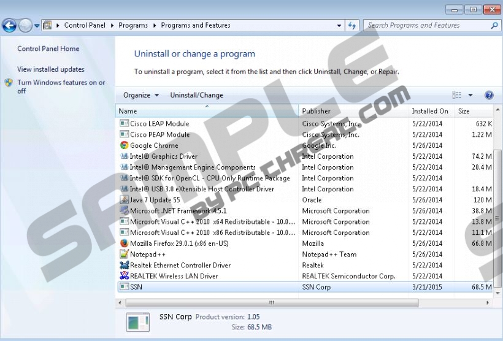Screen dimensions: 503x341
Task: Open Control Panel Home link
Action: pyautogui.click(x=48, y=49)
